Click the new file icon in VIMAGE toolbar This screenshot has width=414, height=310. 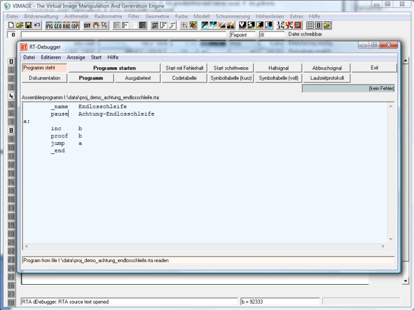[x=11, y=25]
